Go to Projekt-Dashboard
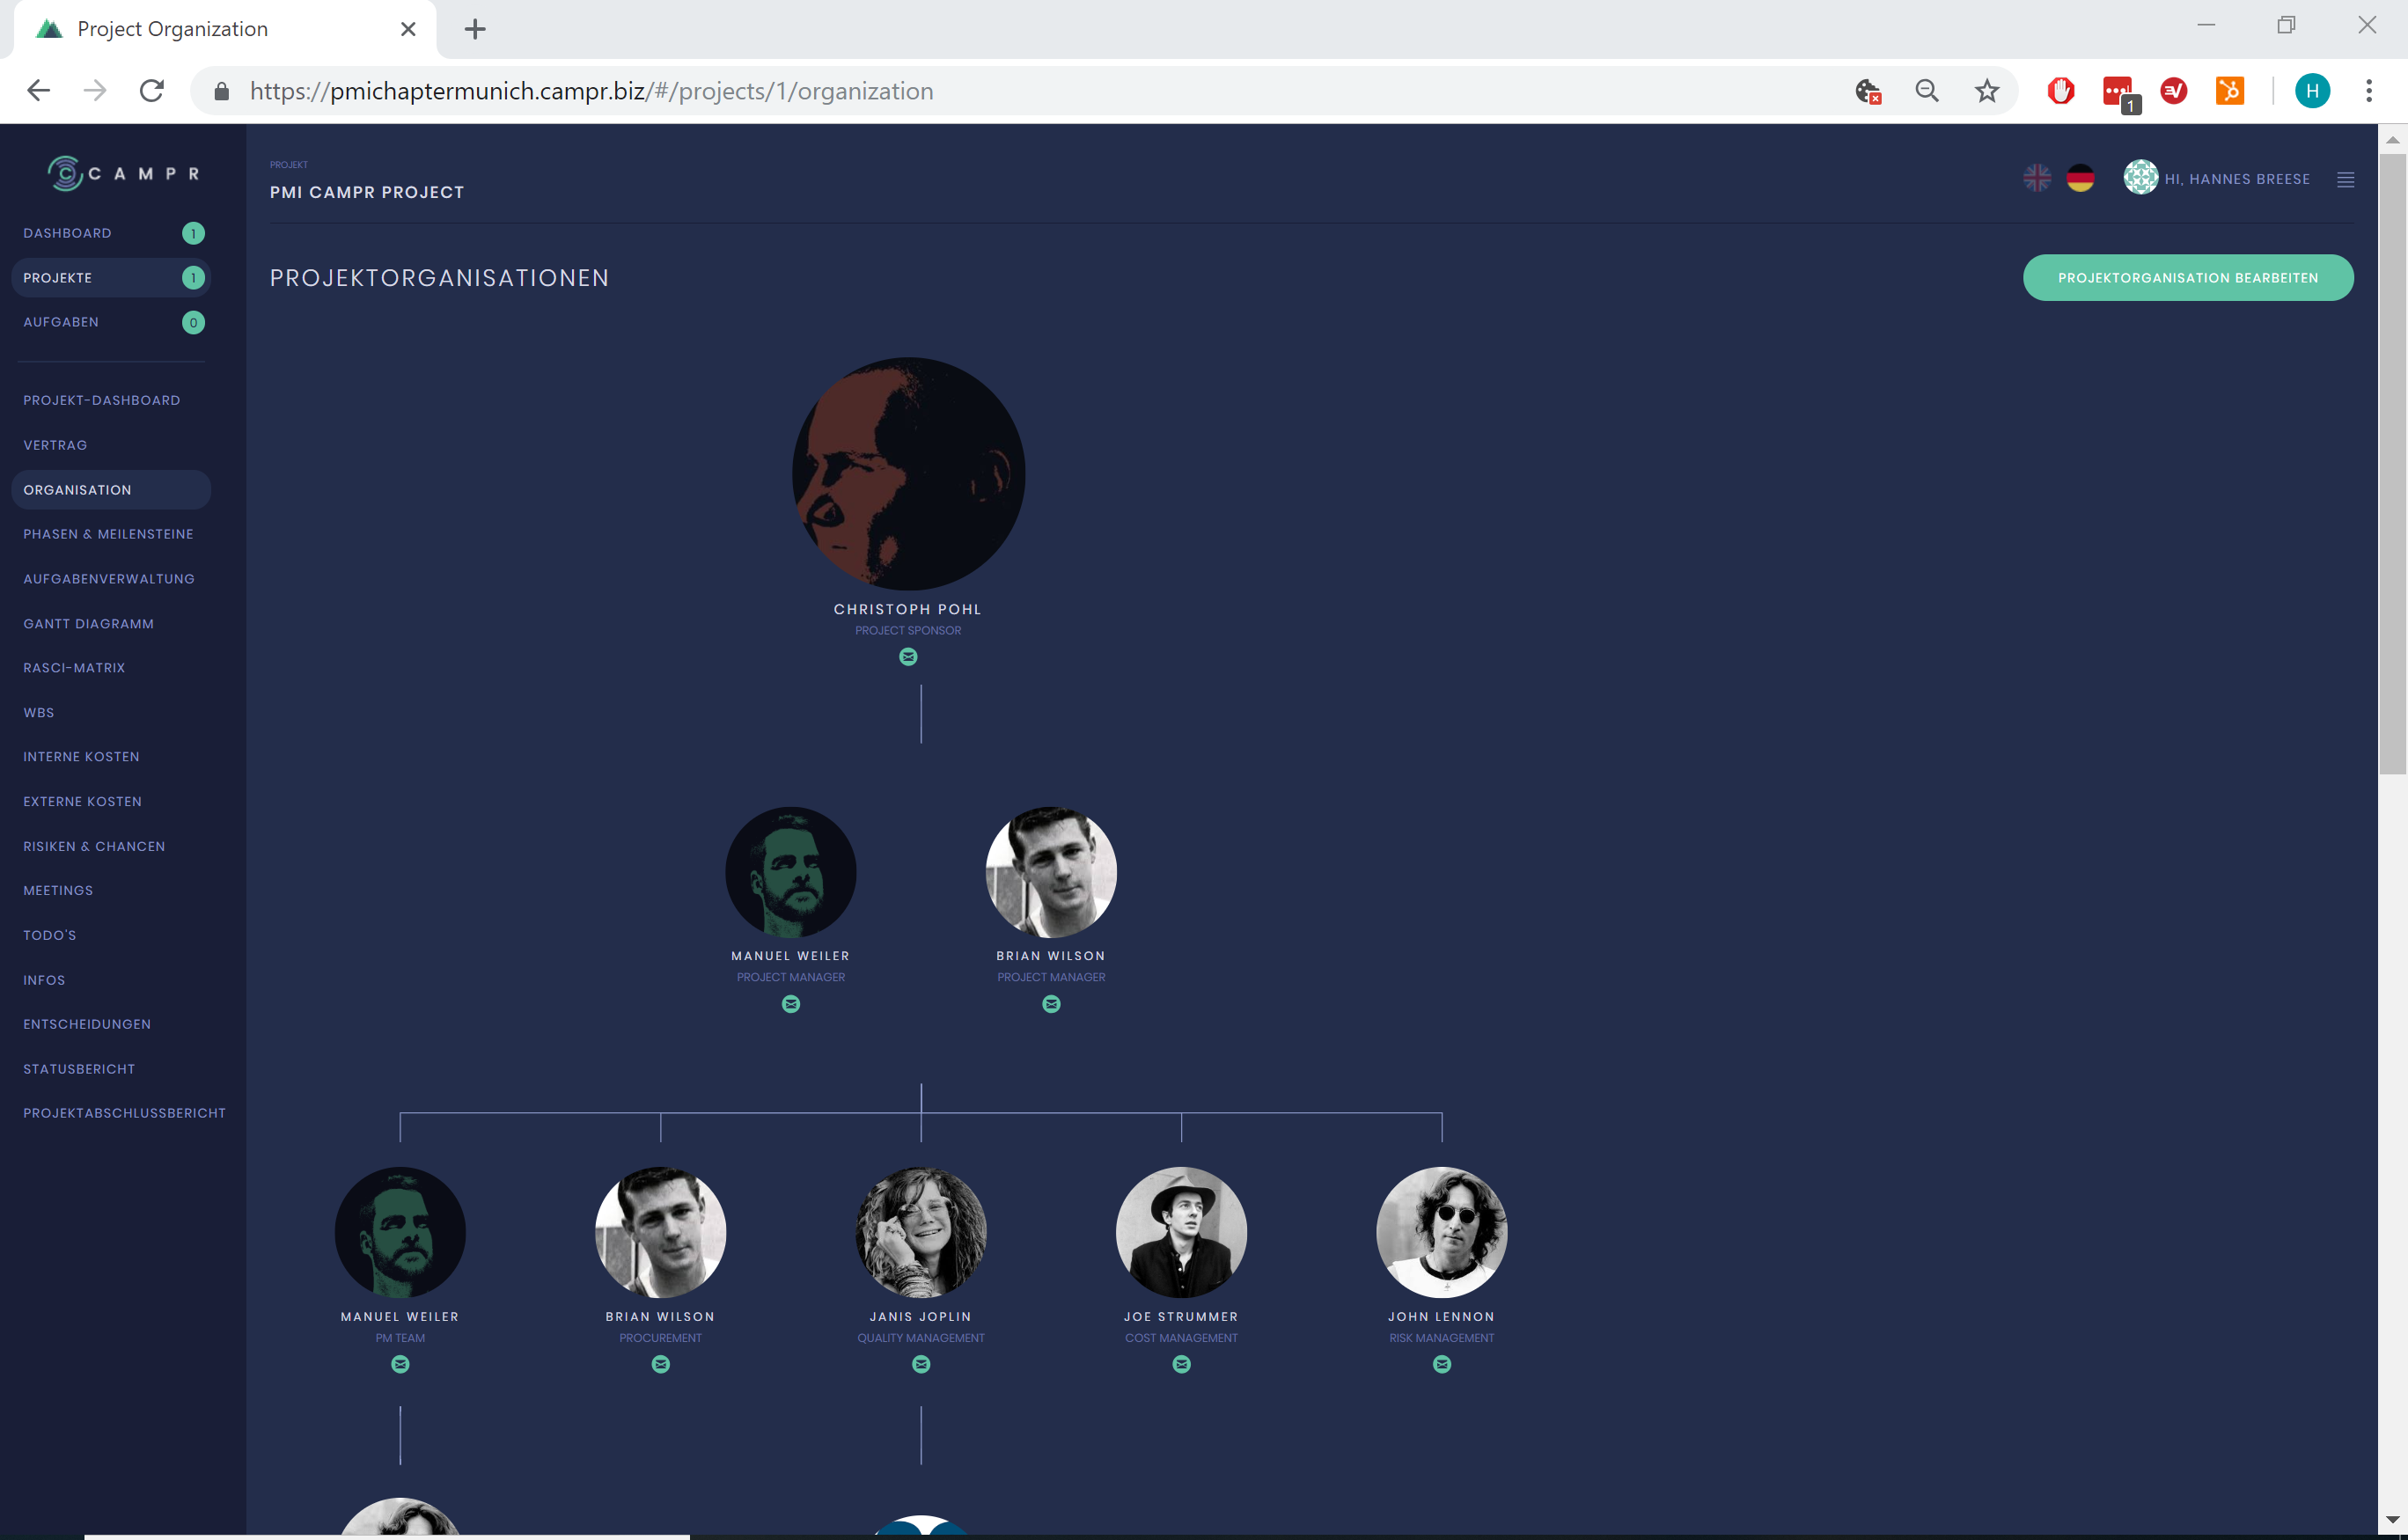Viewport: 2408px width, 1540px height. [102, 400]
